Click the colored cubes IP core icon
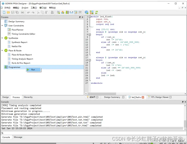Screen dimensions: 187x144 (x=63, y=12)
